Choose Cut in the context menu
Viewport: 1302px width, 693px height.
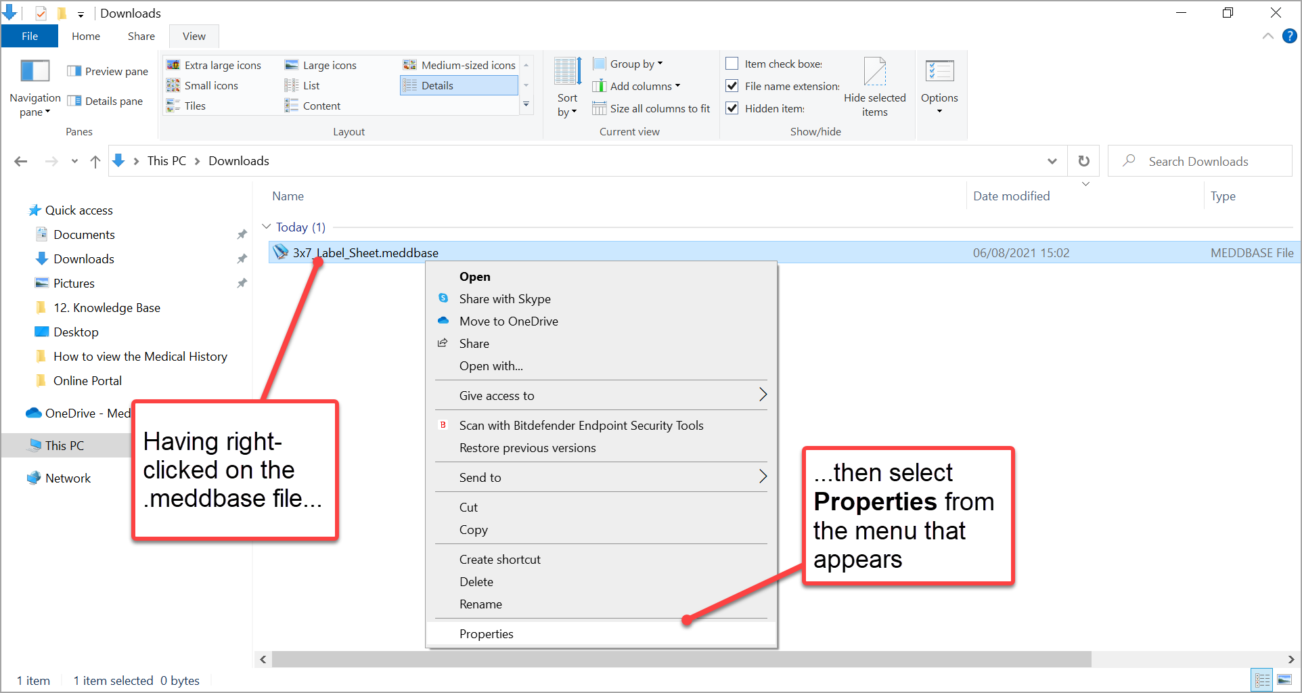[x=468, y=508]
